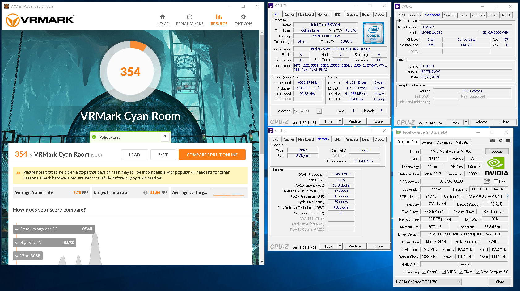520x291 pixels.
Task: Click the info icon beside Target frame rate
Action: pos(145,192)
